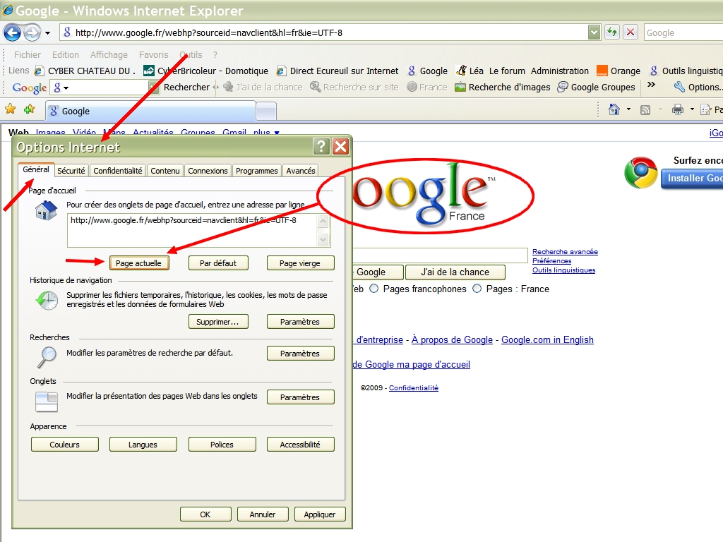Click the Refresh page icon
This screenshot has width=723, height=542.
pos(611,32)
